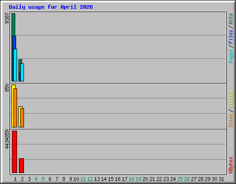Click the Pages legend label
This screenshot has height=184, width=236.
[x=230, y=56]
